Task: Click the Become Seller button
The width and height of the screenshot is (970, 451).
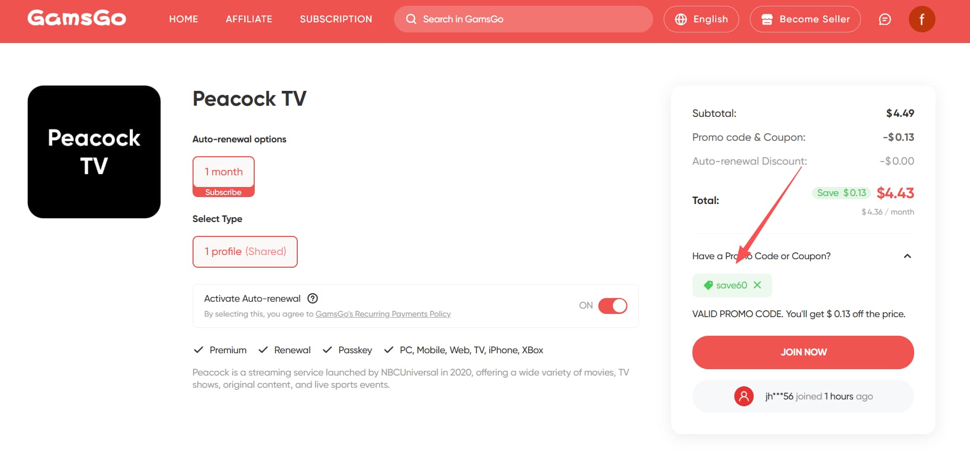Action: [805, 19]
